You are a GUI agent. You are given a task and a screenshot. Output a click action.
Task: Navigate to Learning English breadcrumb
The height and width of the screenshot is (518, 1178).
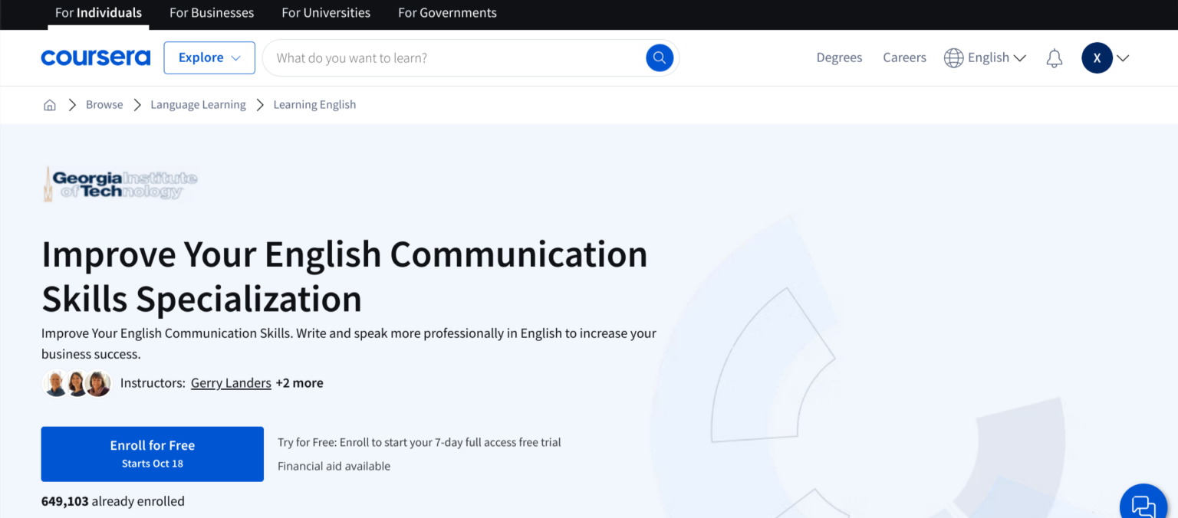(x=314, y=104)
